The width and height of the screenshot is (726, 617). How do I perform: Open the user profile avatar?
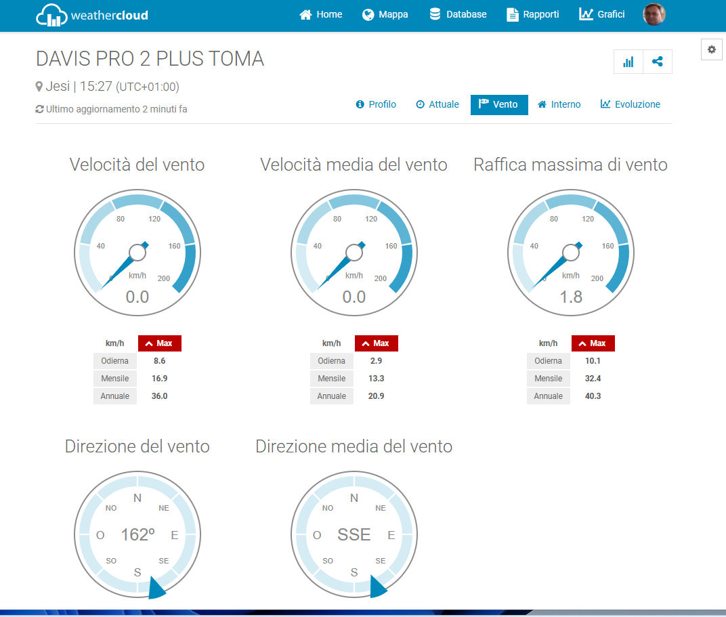[x=654, y=14]
